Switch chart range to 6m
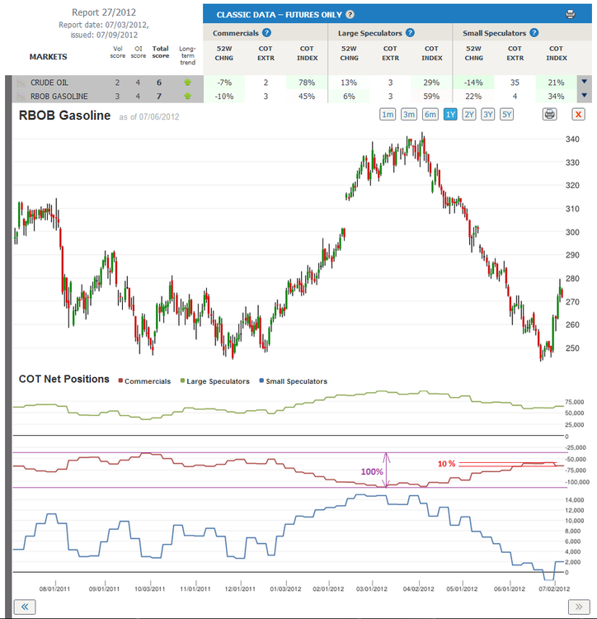The width and height of the screenshot is (597, 619). coord(430,115)
